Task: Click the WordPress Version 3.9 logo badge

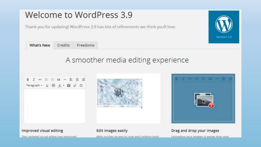Action: pyautogui.click(x=224, y=27)
